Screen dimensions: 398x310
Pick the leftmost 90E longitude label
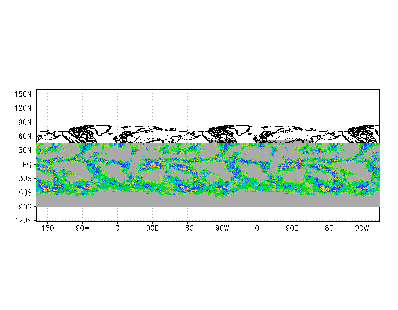pyautogui.click(x=152, y=228)
